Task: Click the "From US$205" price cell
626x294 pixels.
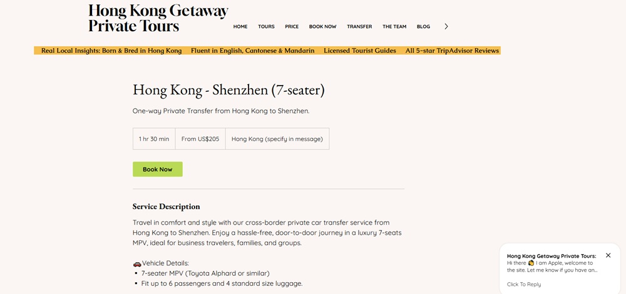Action: (200, 139)
